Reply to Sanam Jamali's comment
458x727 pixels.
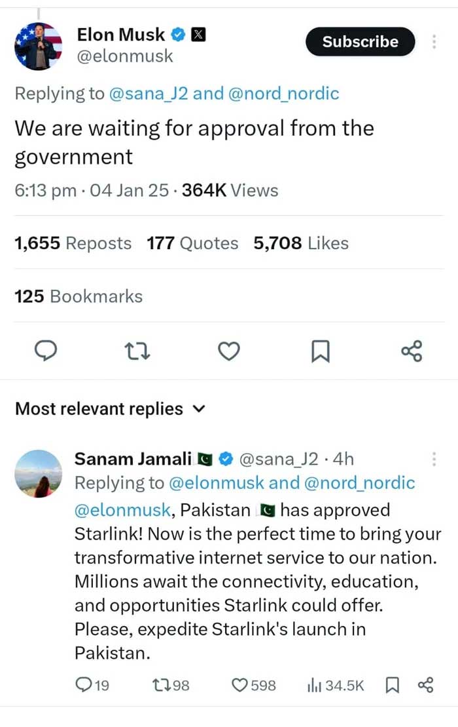pos(84,685)
